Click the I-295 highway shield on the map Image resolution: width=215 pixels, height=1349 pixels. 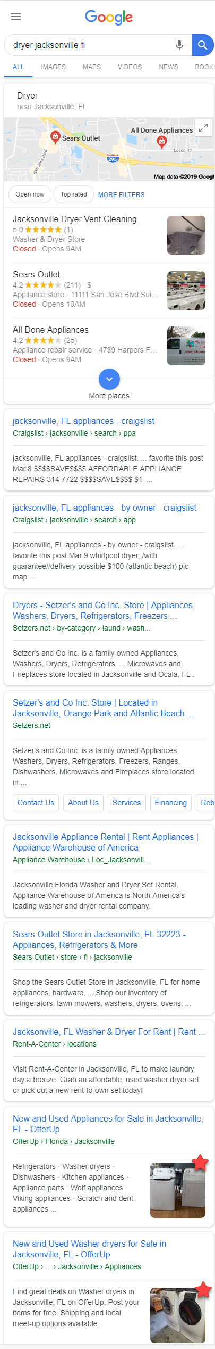coord(113,159)
